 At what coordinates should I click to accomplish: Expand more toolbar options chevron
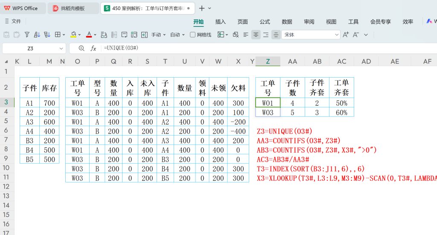pyautogui.click(x=366, y=35)
